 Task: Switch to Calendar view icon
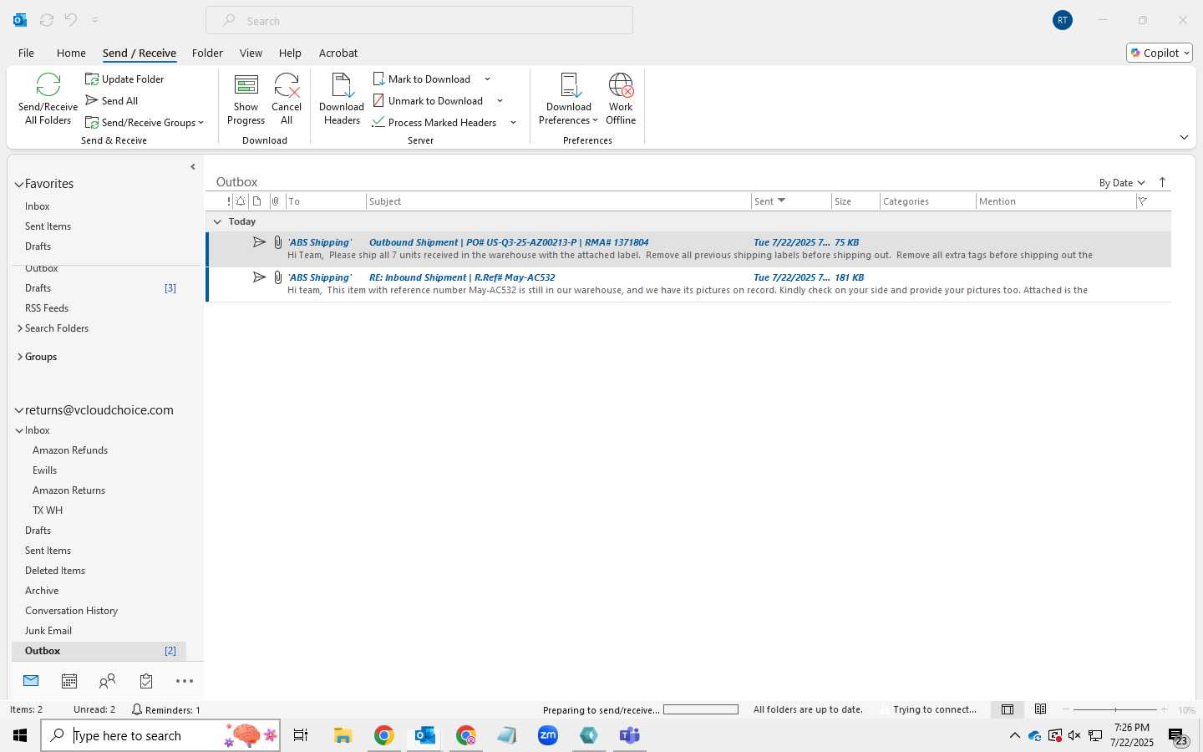click(x=69, y=681)
